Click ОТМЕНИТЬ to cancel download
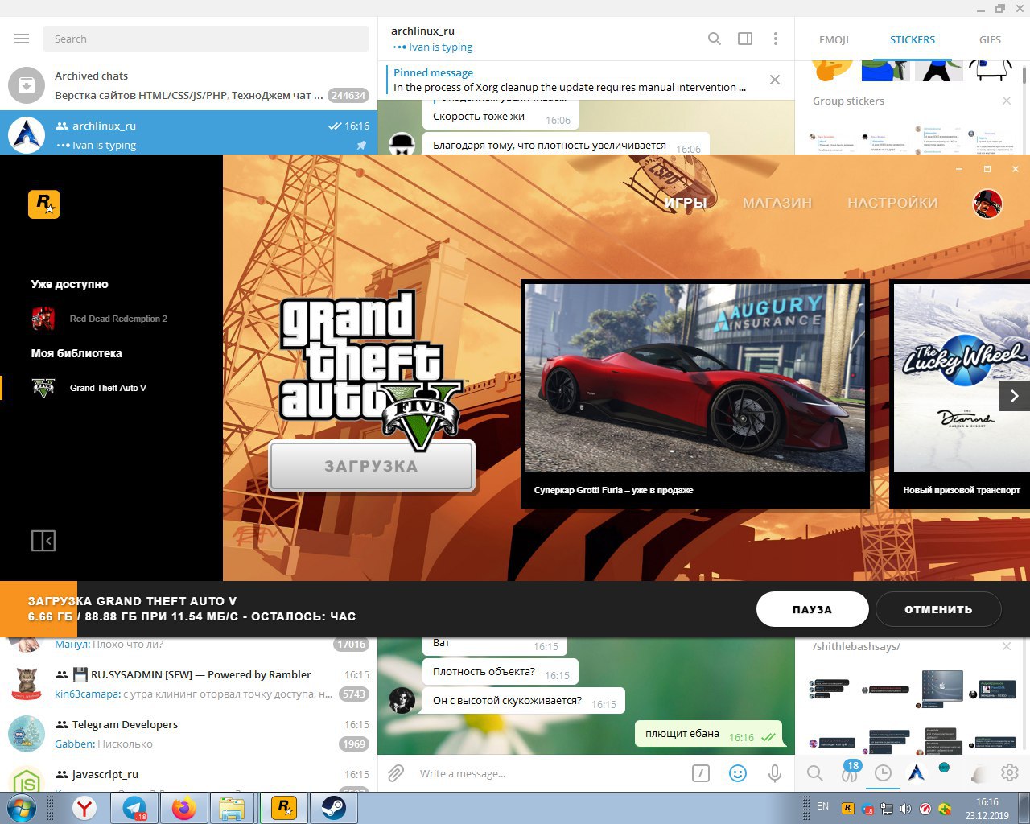1030x824 pixels. coord(937,609)
